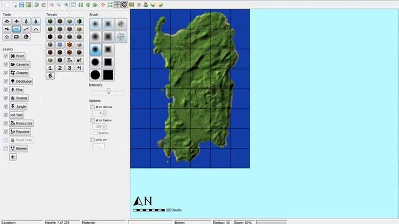Select the clock-shaped tool in Tools
Image resolution: width=399 pixels, height=224 pixels.
(x=26, y=37)
